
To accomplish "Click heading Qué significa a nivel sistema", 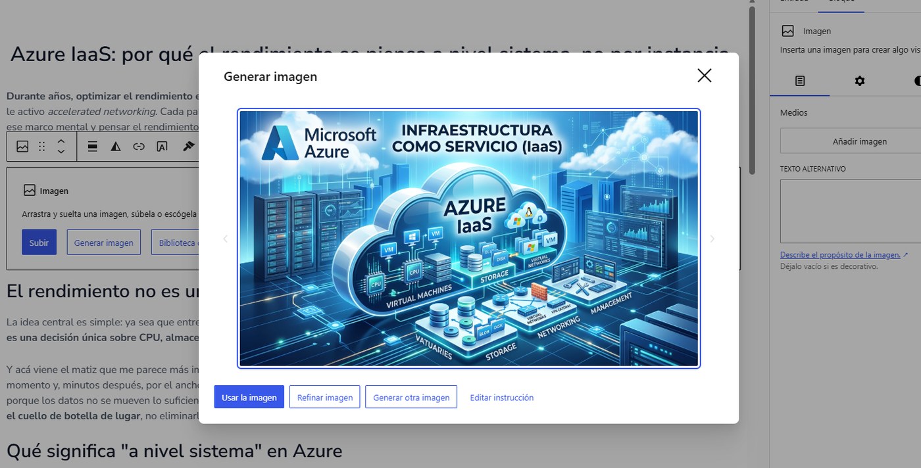I will point(174,451).
